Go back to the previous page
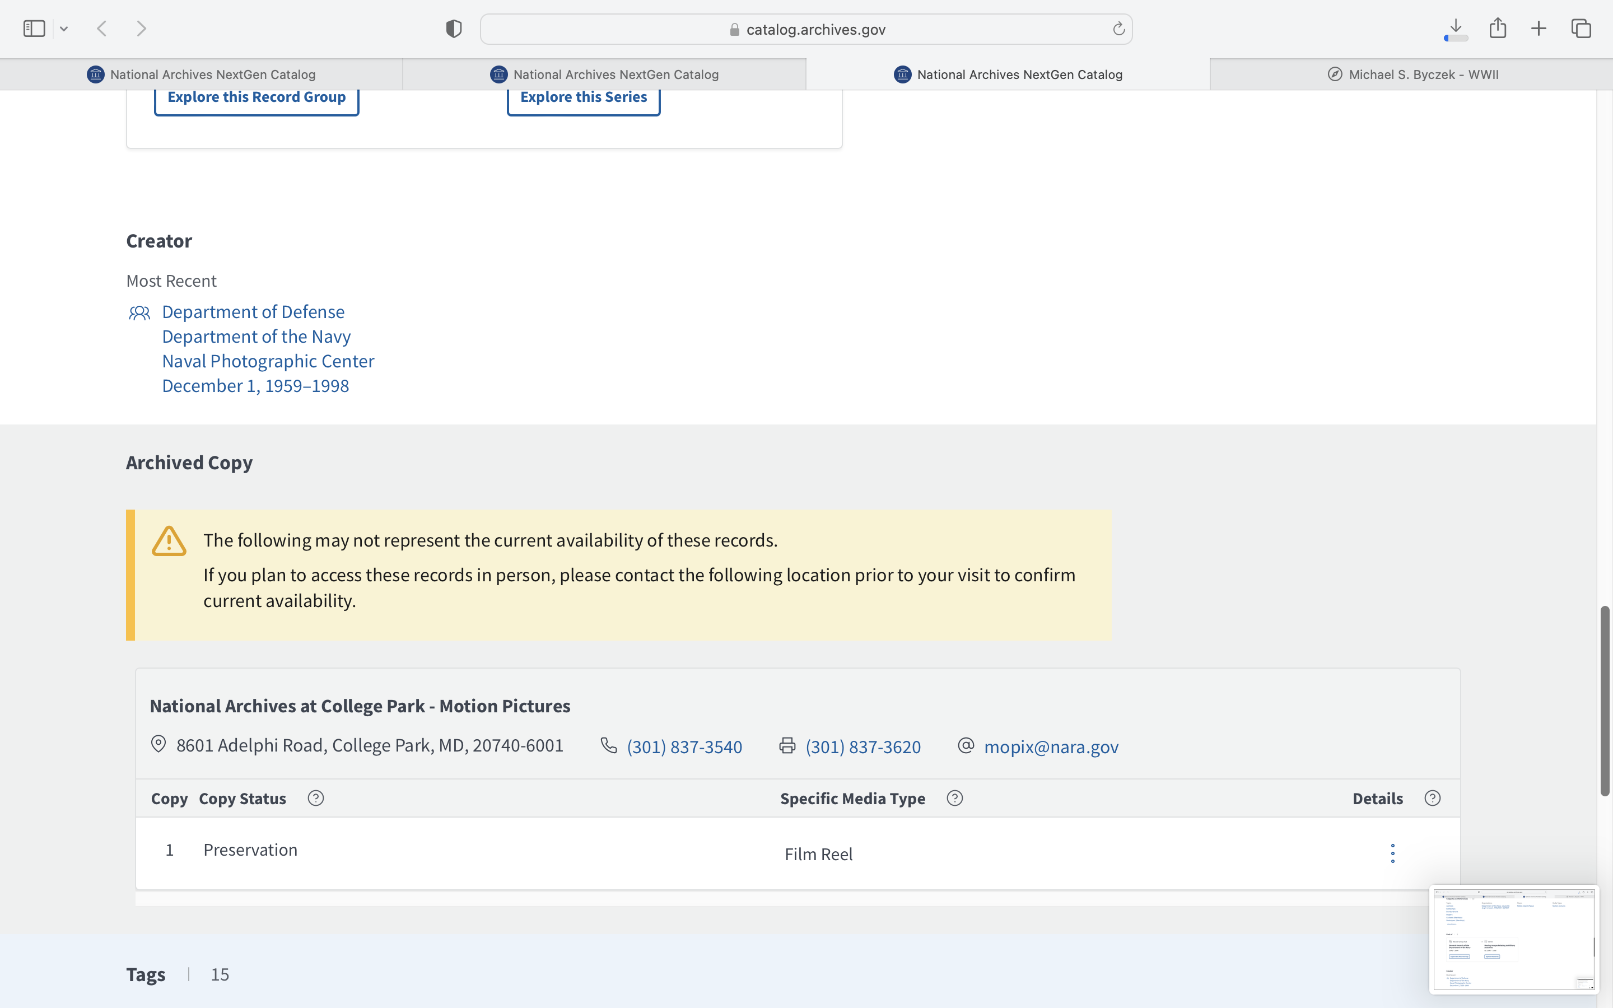Image resolution: width=1613 pixels, height=1008 pixels. [x=102, y=29]
